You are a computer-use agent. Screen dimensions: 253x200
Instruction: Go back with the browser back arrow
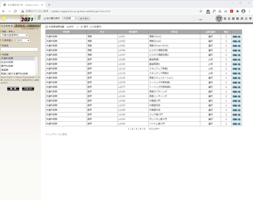point(4,11)
